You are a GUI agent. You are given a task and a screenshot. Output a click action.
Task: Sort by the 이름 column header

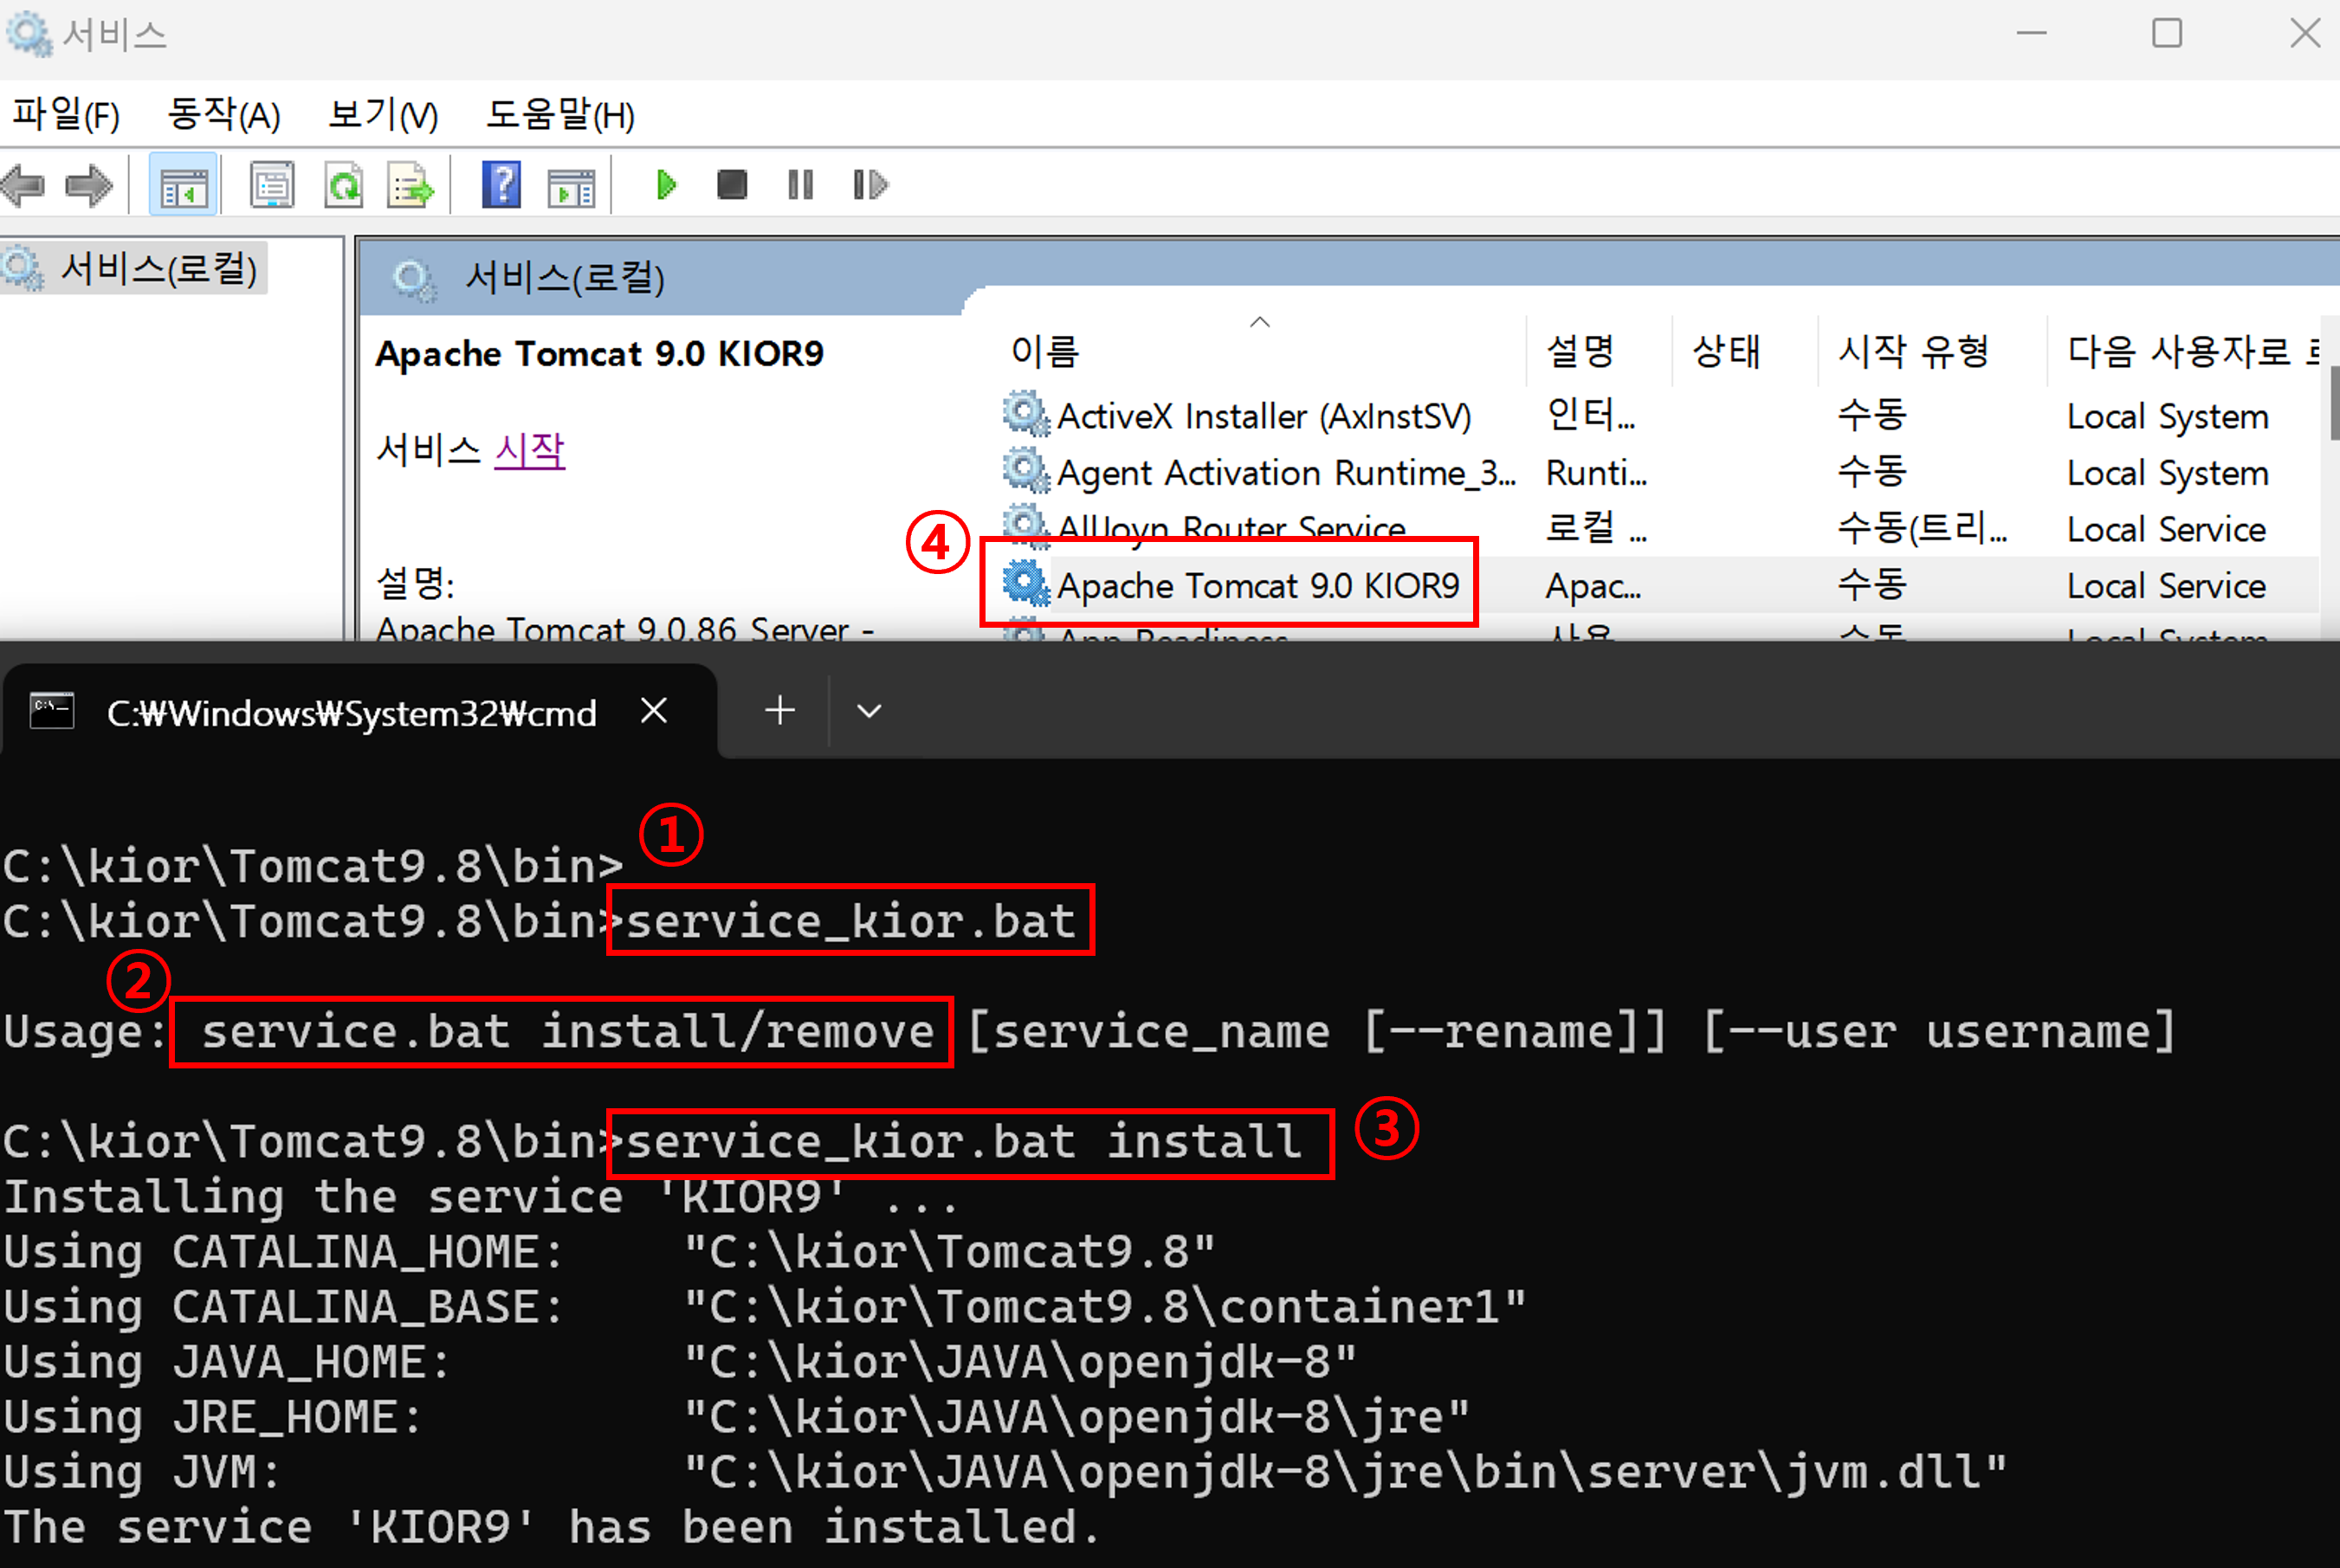coord(1045,352)
